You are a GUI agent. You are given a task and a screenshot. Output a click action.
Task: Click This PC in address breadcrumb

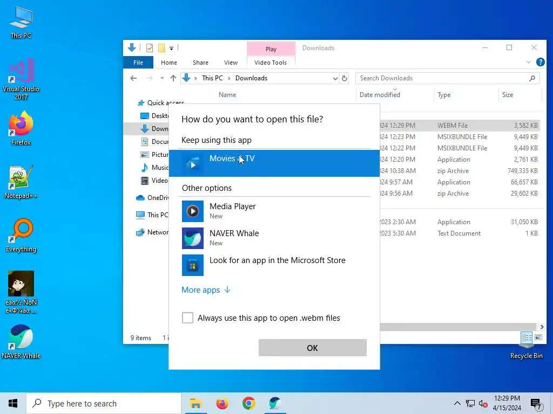[x=212, y=78]
